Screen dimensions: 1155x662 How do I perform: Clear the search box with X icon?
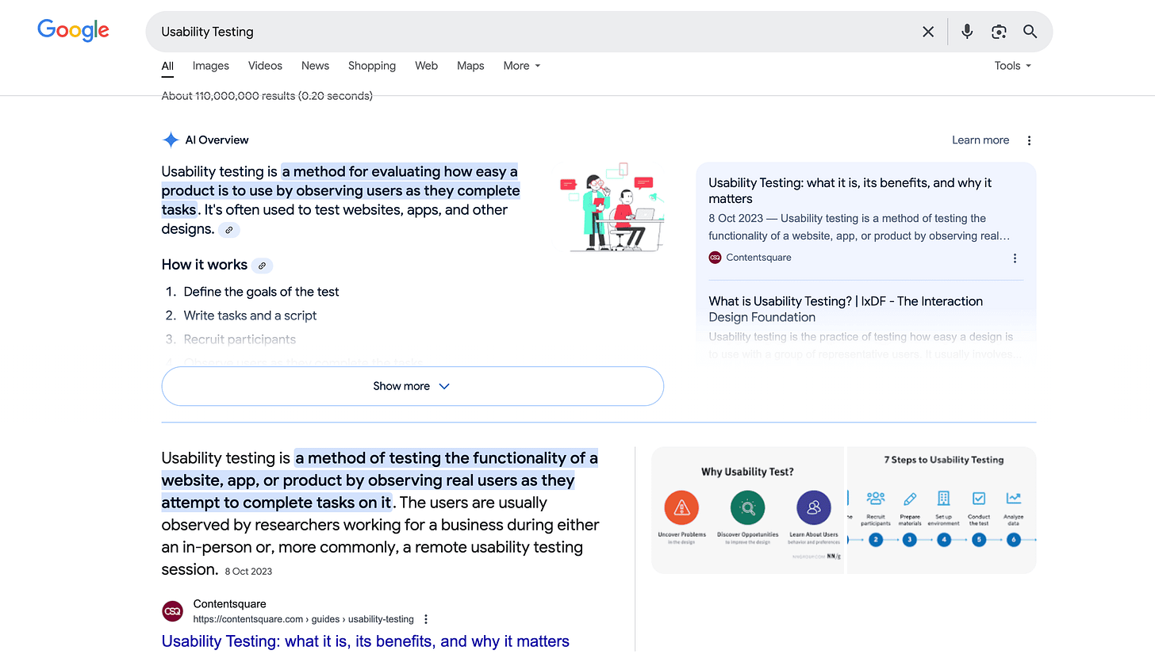pos(928,32)
